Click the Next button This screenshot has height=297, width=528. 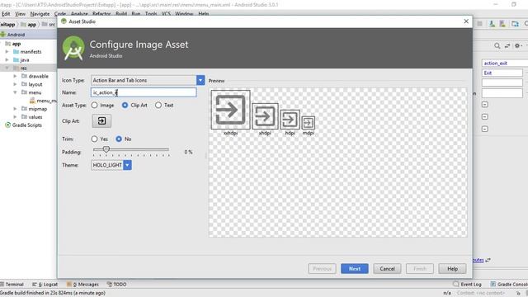point(355,269)
